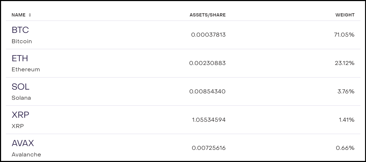Click XRP's weight value 1.41%
366x162 pixels.
[347, 120]
